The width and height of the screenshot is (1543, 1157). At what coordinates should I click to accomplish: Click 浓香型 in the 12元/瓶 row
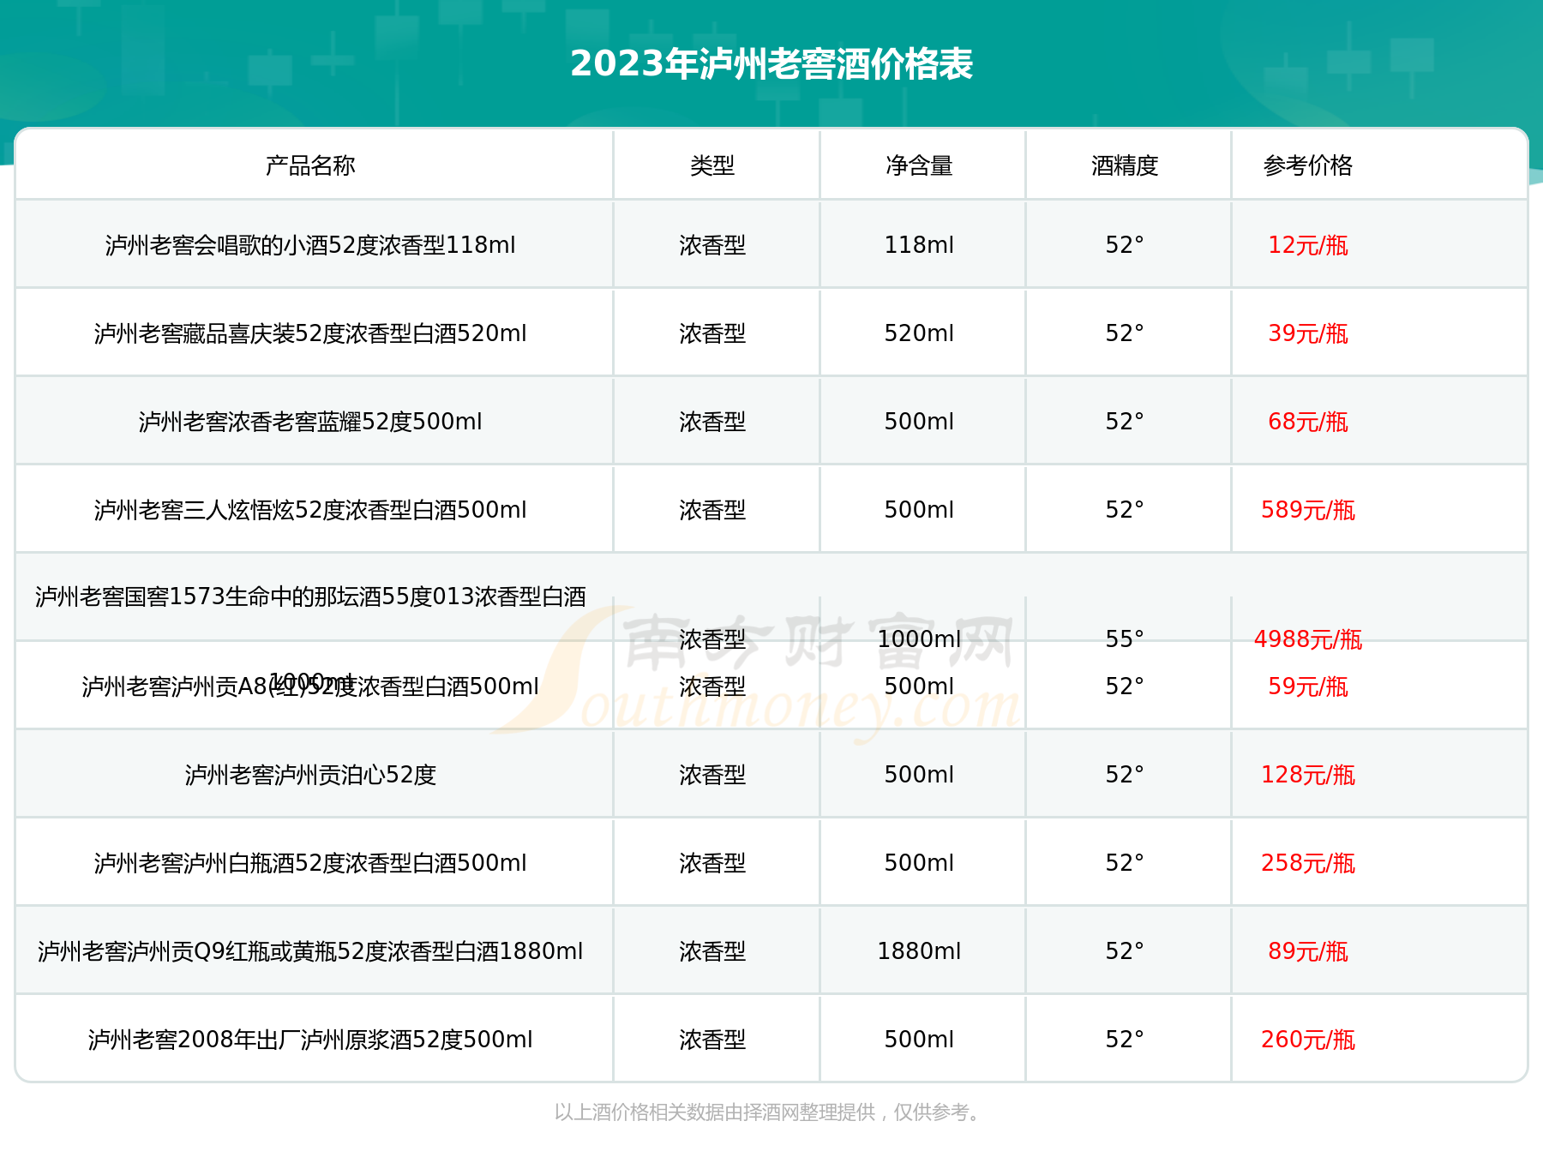pos(712,245)
